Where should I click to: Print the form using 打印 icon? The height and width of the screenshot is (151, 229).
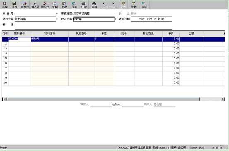pyautogui.click(x=84, y=5)
